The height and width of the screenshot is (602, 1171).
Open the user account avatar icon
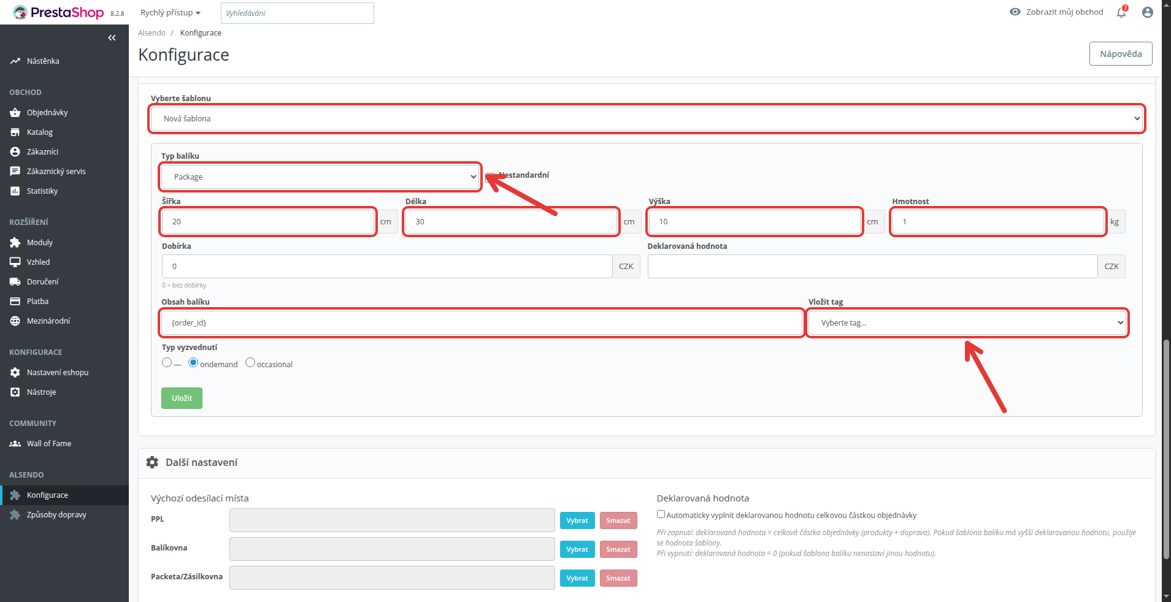[x=1148, y=12]
